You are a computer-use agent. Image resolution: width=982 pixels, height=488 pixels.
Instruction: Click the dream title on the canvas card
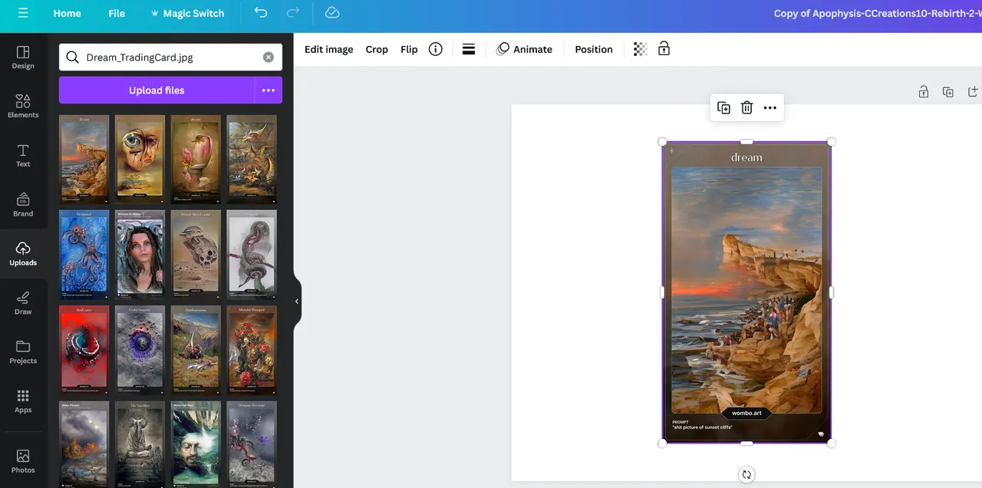coord(746,157)
